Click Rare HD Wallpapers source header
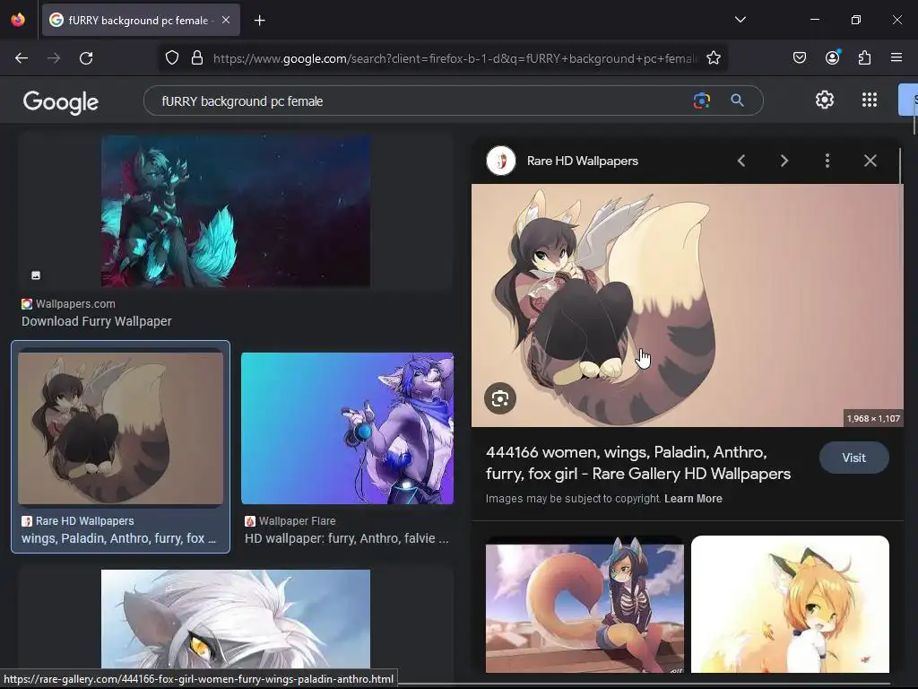 tap(582, 161)
